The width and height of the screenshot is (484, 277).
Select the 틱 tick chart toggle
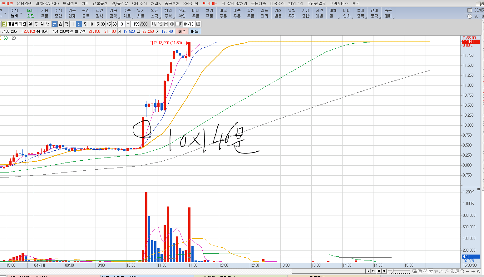[x=67, y=24]
